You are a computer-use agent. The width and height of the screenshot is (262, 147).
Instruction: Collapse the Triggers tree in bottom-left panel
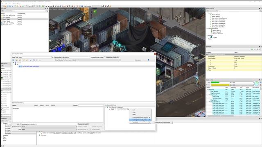coord(2,123)
